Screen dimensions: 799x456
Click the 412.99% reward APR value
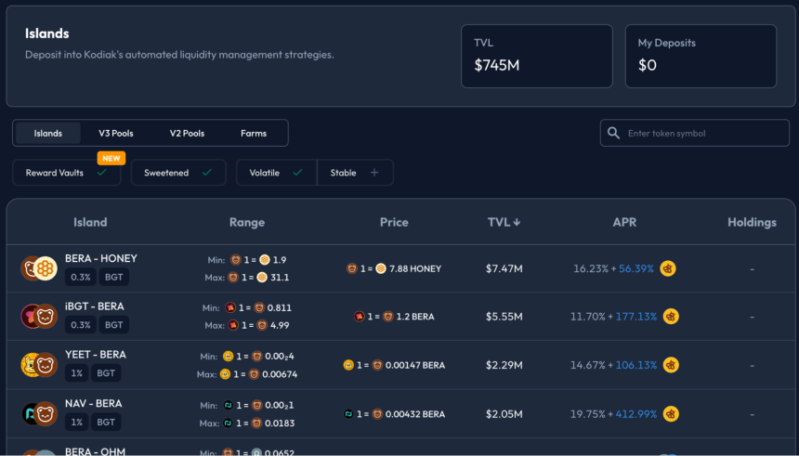pyautogui.click(x=635, y=413)
